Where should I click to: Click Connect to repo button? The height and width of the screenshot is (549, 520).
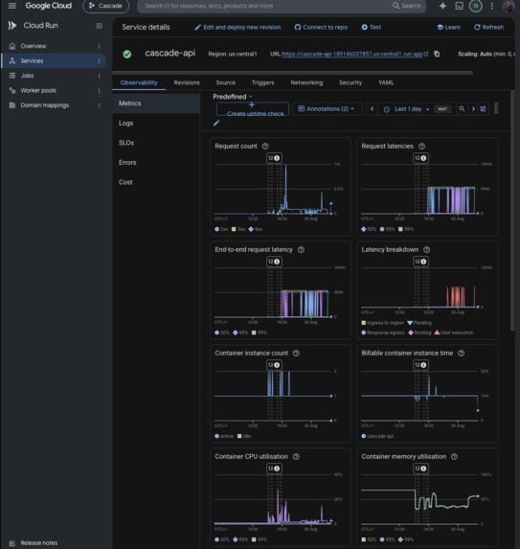coord(321,28)
